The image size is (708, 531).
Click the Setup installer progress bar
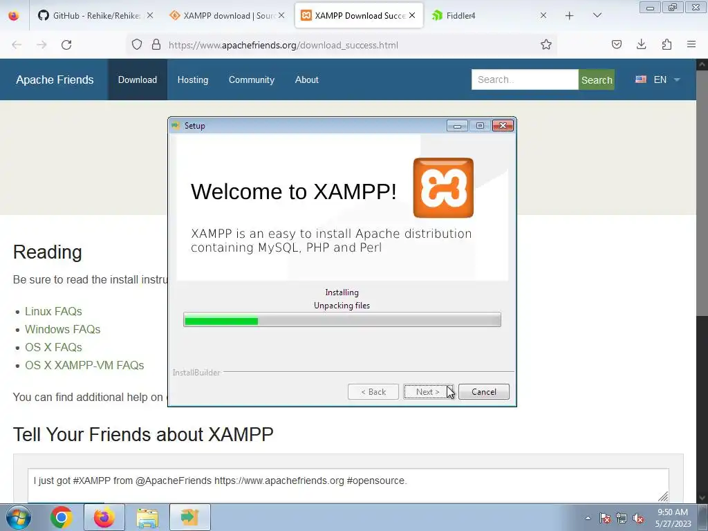point(342,319)
